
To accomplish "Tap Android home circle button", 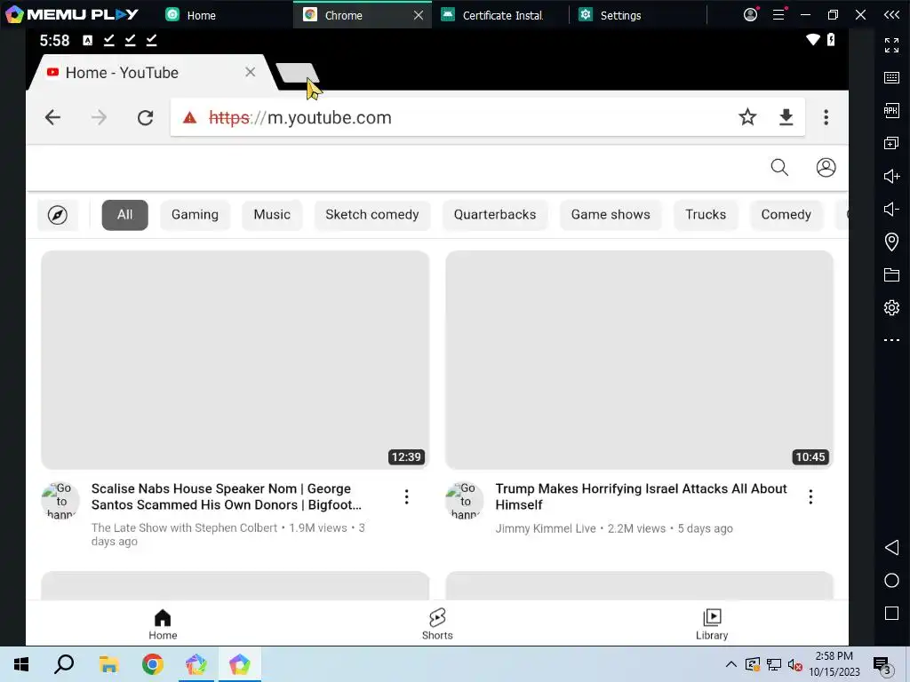I will pyautogui.click(x=891, y=581).
